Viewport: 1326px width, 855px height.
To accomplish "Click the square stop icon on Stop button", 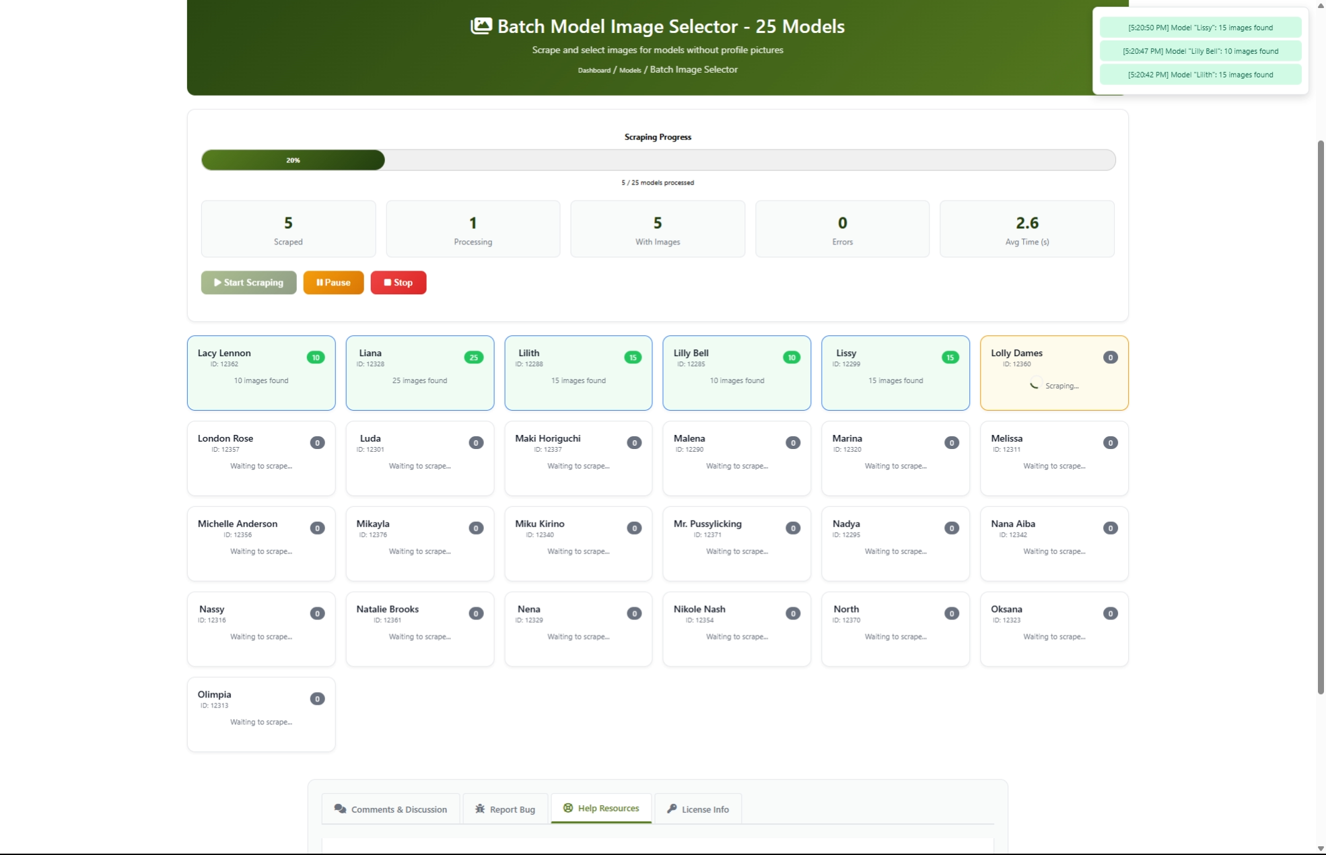I will coord(386,282).
